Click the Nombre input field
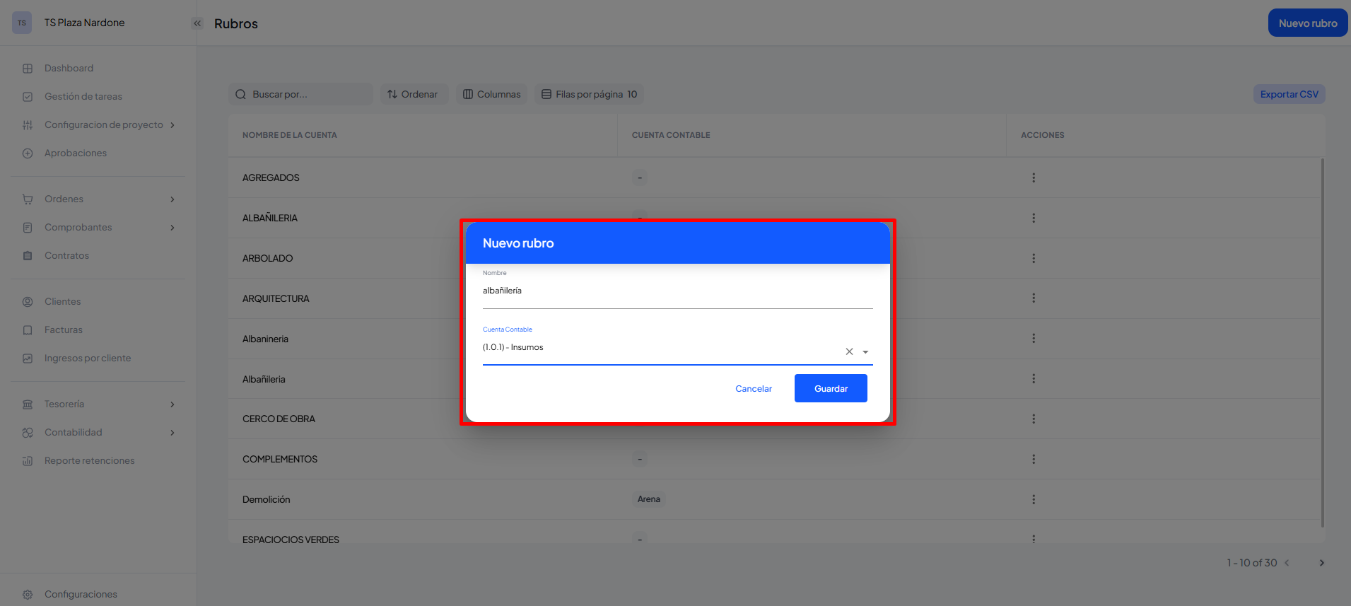Screen dimensions: 1351x606 click(677, 291)
